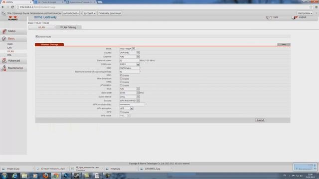Open the Advanced menu in sidebar

click(x=13, y=61)
